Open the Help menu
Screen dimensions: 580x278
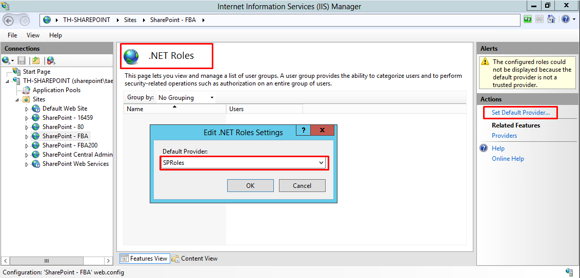55,35
